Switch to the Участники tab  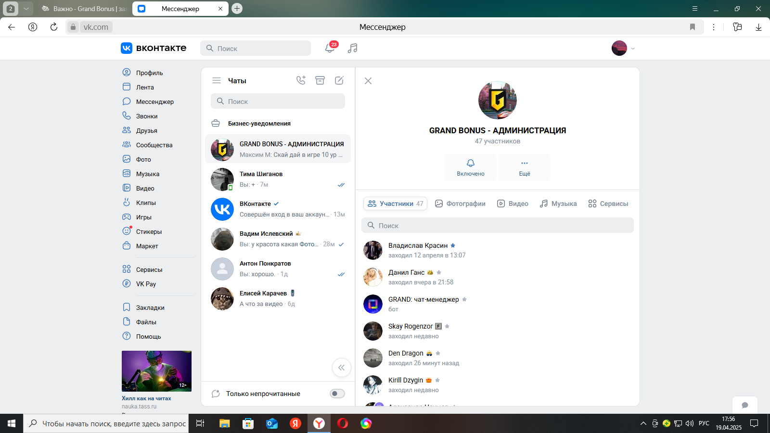click(x=395, y=204)
